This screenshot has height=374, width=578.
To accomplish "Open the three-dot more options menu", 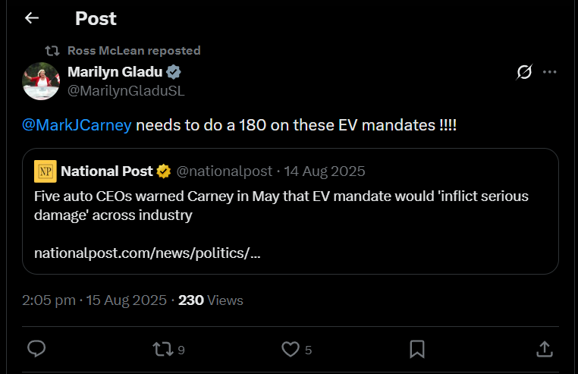I will point(550,72).
